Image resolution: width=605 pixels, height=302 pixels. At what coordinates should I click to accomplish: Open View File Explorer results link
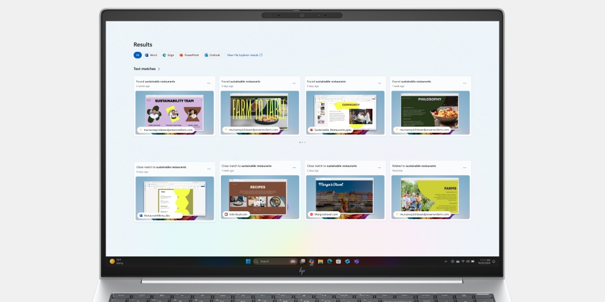click(244, 55)
